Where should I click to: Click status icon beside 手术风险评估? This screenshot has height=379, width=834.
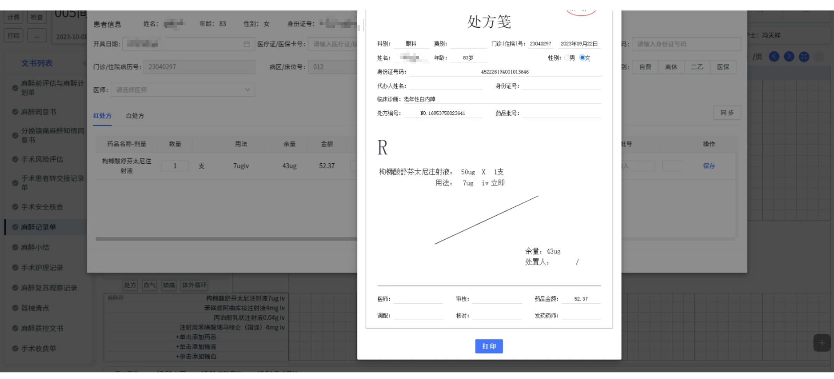(x=15, y=159)
